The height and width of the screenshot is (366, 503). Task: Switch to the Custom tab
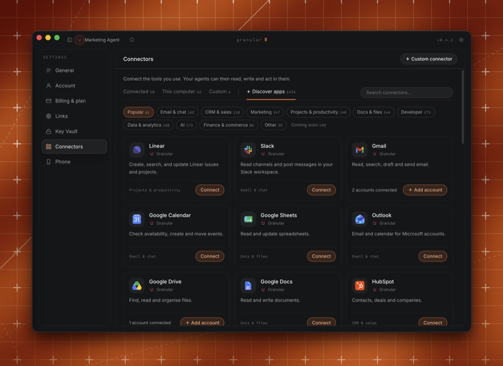click(x=220, y=92)
